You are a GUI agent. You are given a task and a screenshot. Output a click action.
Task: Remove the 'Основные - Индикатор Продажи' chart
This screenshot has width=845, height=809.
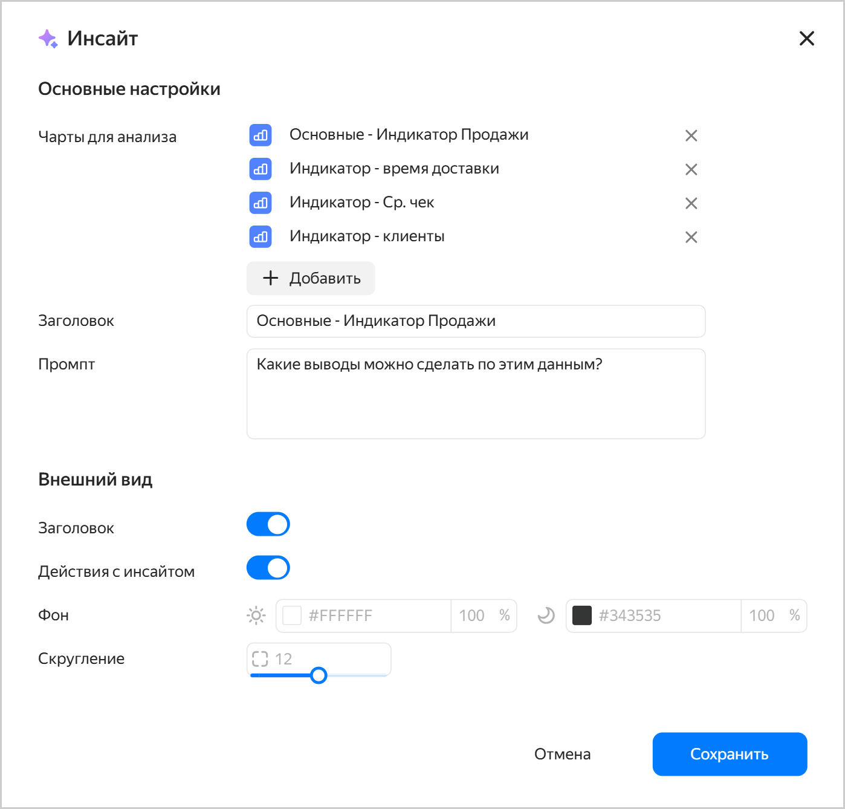[691, 135]
